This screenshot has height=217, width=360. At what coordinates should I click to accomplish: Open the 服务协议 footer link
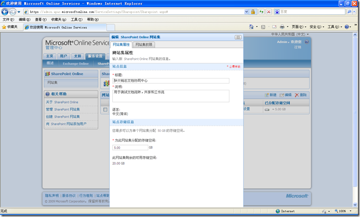(x=69, y=196)
